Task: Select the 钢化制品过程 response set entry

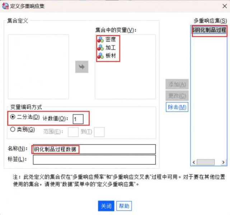Action: pyautogui.click(x=209, y=30)
